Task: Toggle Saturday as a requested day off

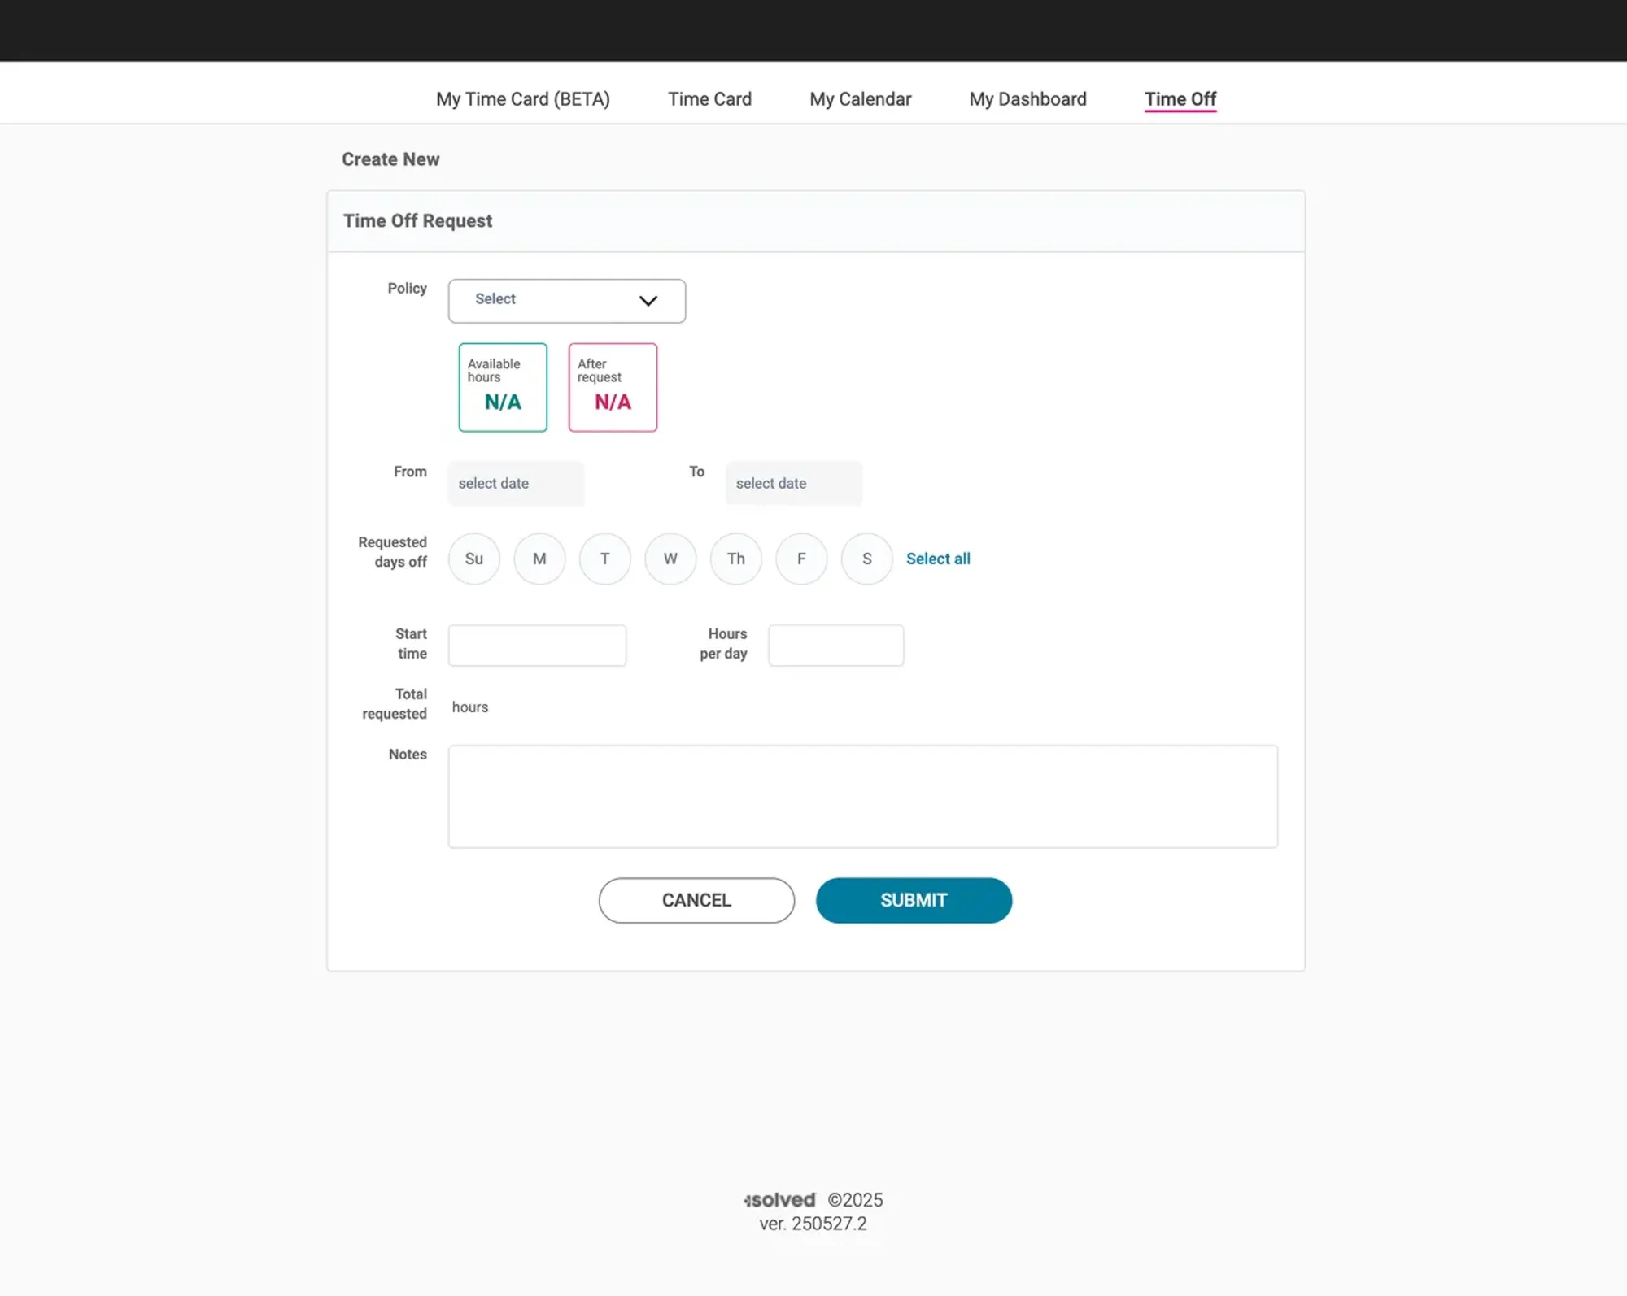Action: [x=866, y=559]
